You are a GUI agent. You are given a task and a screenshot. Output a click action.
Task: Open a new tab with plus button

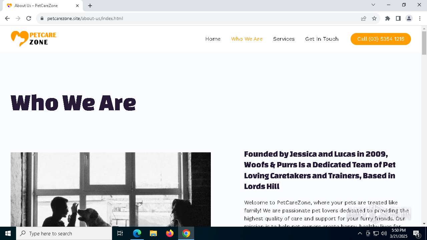pyautogui.click(x=90, y=6)
